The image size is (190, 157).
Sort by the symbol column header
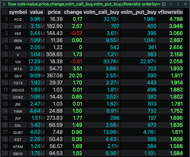click(18, 12)
